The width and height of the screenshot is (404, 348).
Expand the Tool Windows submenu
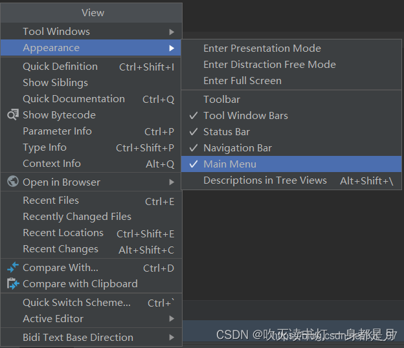[91, 32]
